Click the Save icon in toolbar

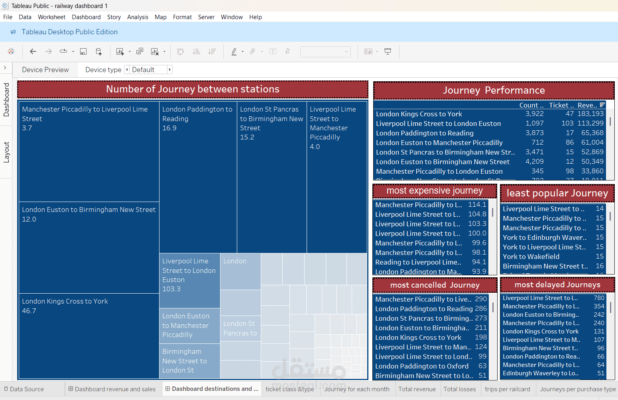(x=83, y=51)
